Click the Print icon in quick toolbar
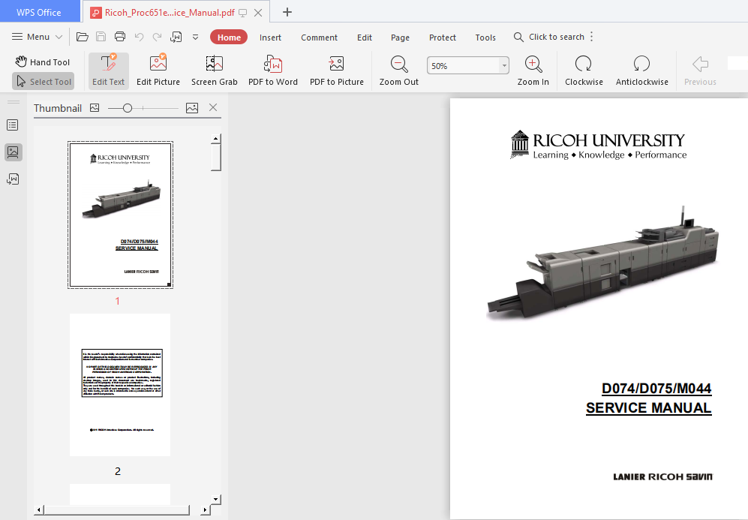This screenshot has height=520, width=748. click(120, 37)
